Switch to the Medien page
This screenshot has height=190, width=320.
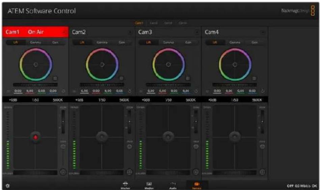(x=149, y=185)
